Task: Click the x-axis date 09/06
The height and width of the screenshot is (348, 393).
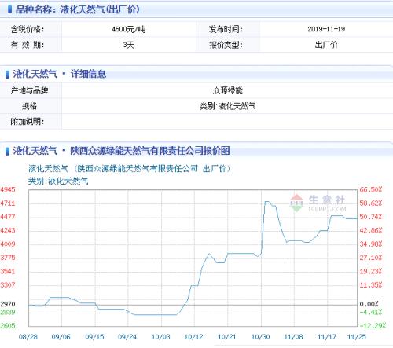Action: point(61,337)
